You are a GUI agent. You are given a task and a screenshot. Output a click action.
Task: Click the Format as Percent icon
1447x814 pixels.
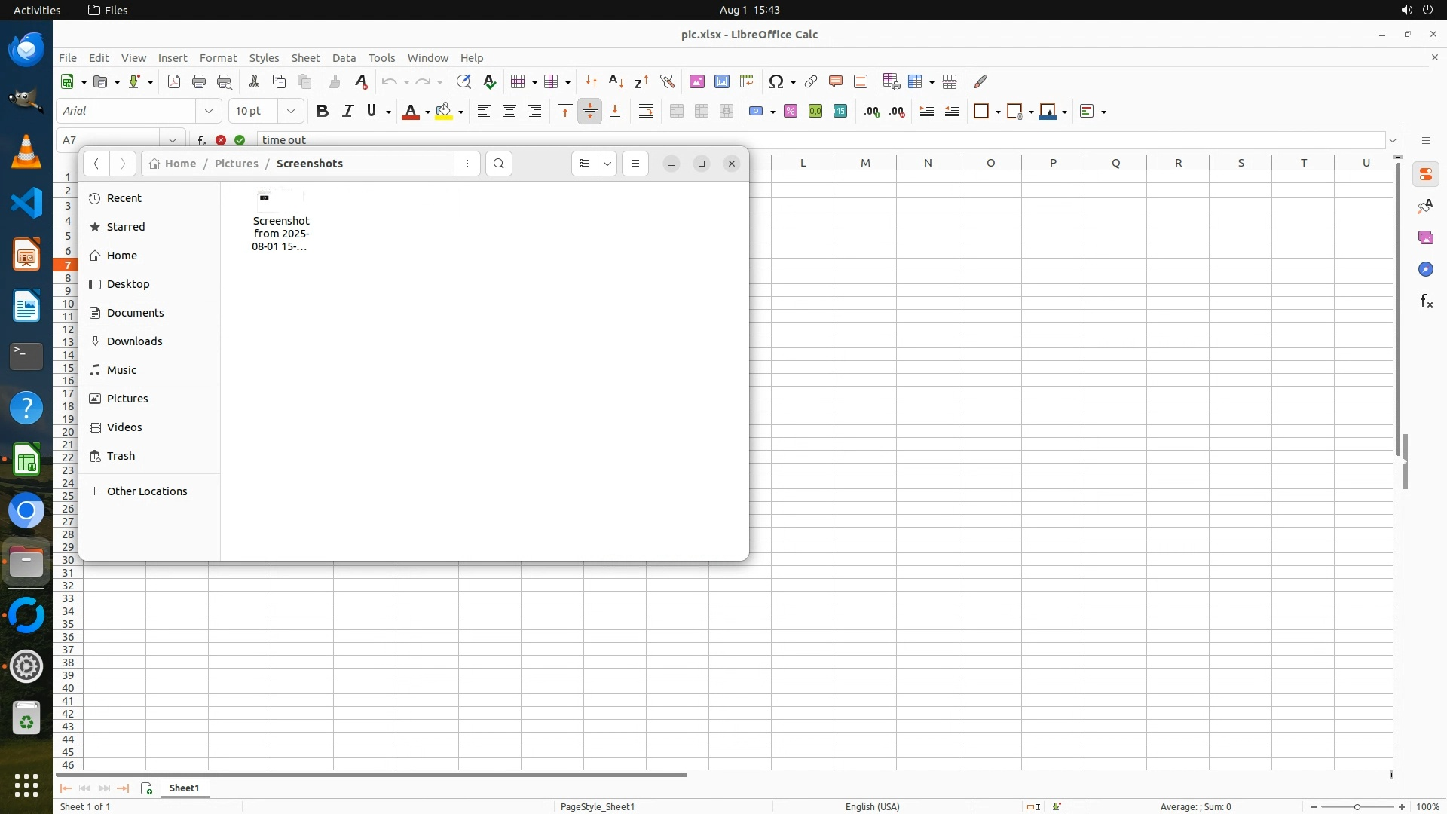click(791, 111)
